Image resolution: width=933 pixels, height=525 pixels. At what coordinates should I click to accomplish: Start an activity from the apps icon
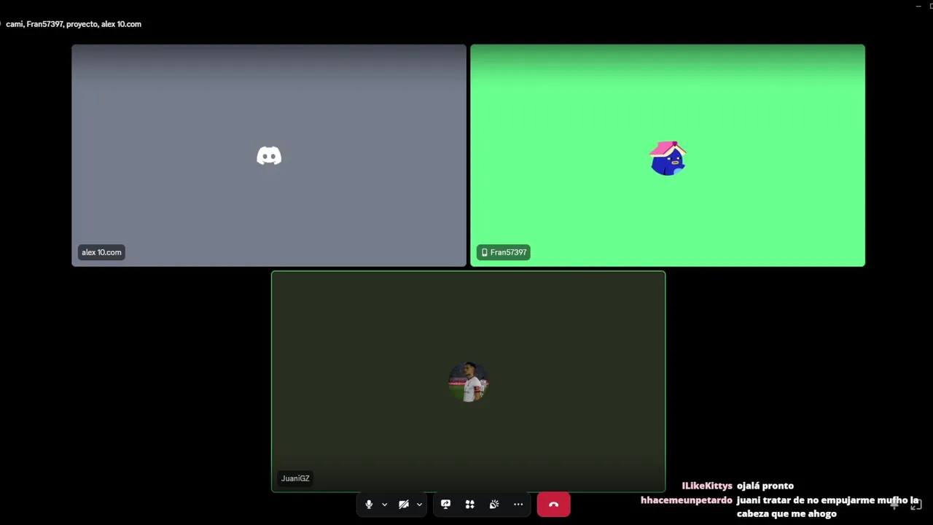click(x=470, y=505)
